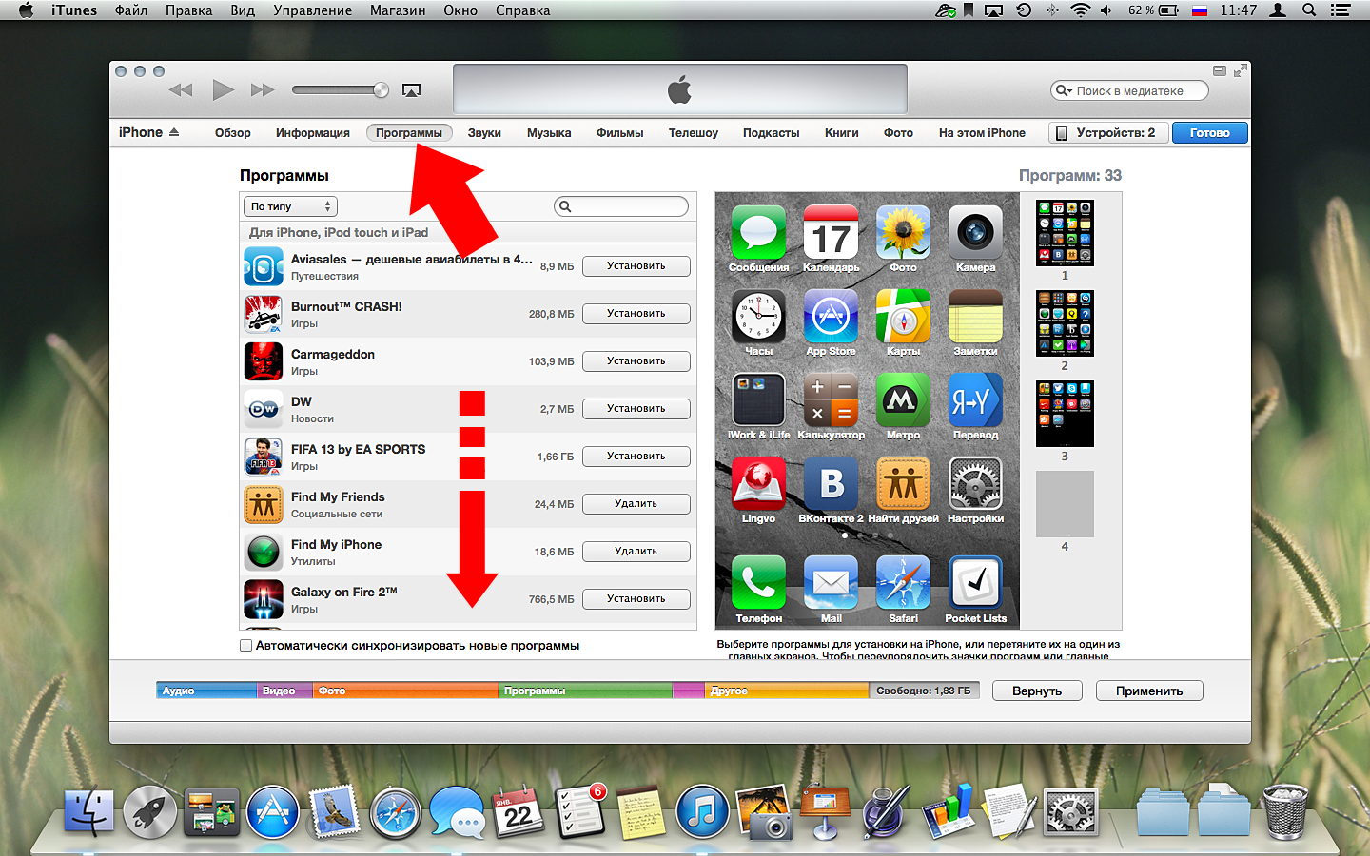
Task: Click the play button in iTunes toolbar
Action: [223, 90]
